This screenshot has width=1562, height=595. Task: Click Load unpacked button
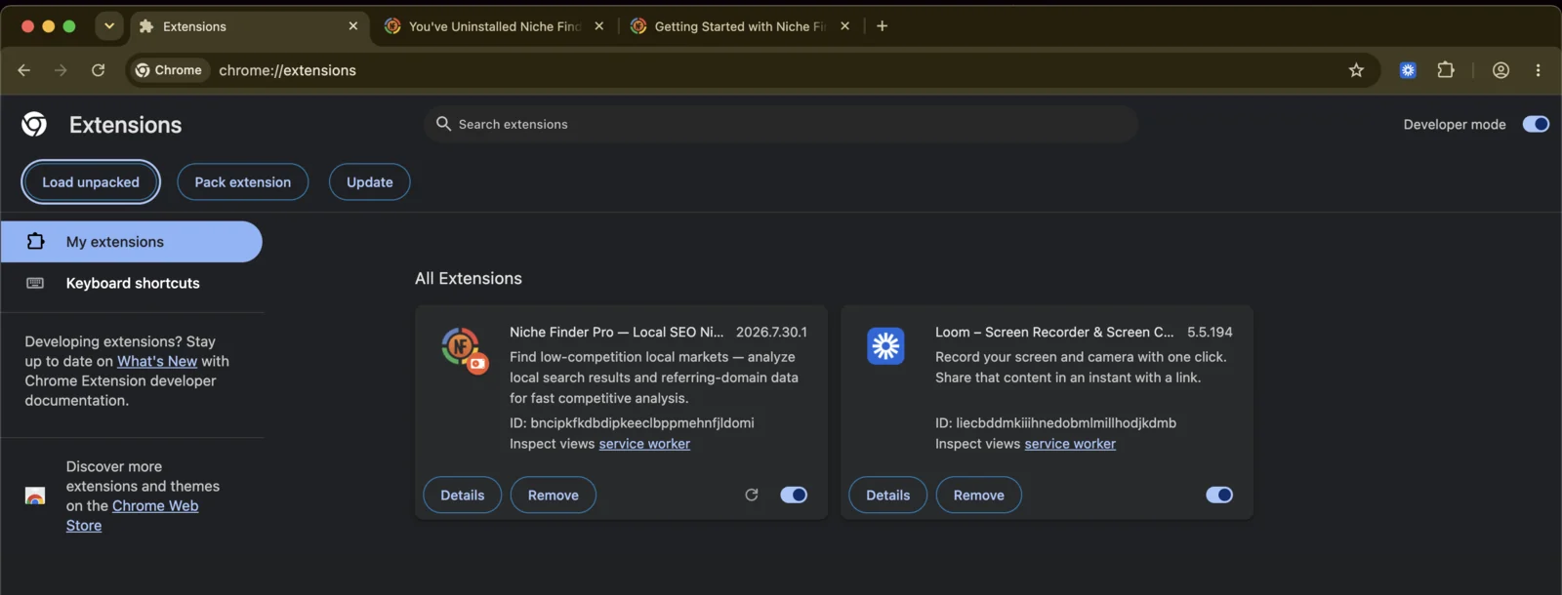tap(91, 182)
